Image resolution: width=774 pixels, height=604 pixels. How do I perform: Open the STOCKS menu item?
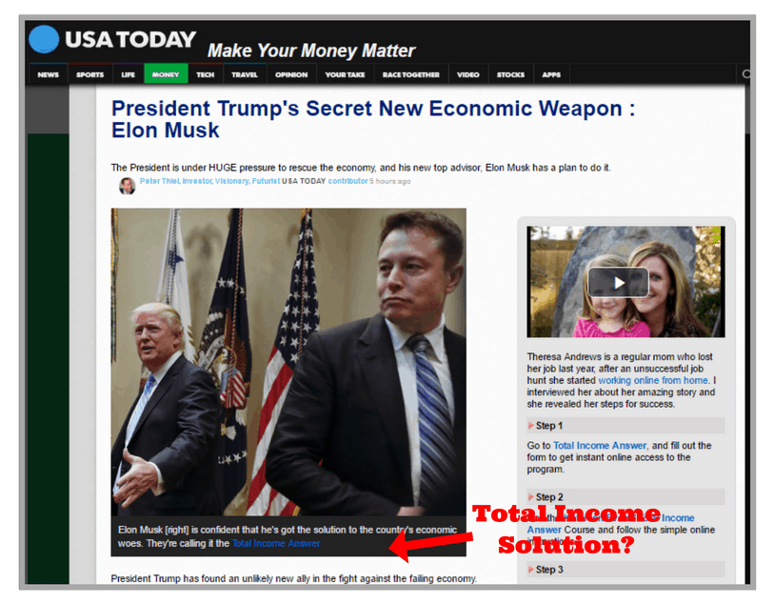point(510,74)
